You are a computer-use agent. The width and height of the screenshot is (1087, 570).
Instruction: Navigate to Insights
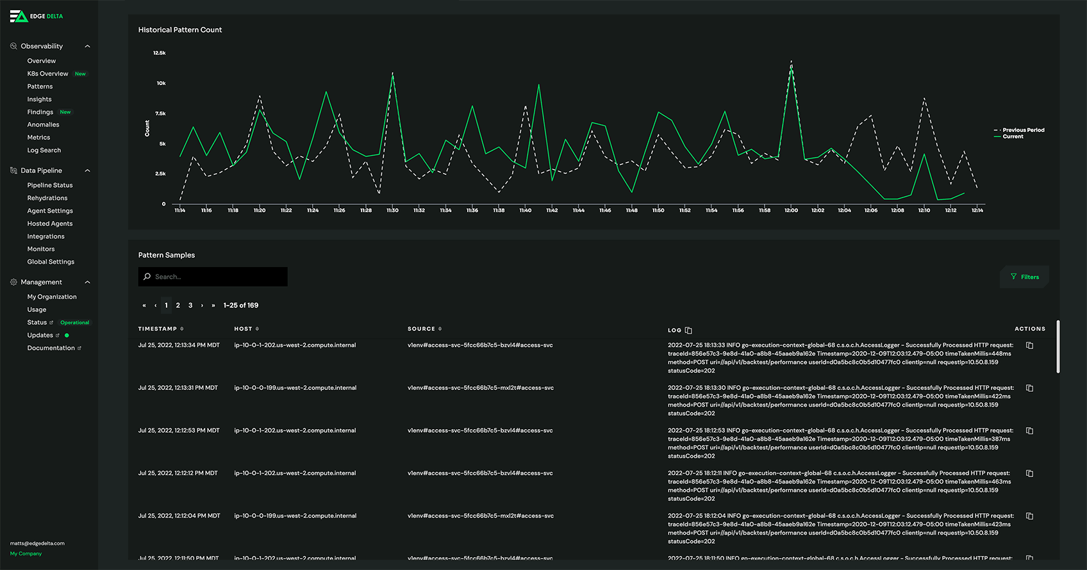pyautogui.click(x=39, y=99)
